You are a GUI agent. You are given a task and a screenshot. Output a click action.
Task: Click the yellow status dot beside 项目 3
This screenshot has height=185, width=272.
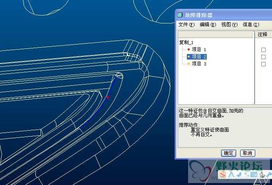tap(189, 64)
